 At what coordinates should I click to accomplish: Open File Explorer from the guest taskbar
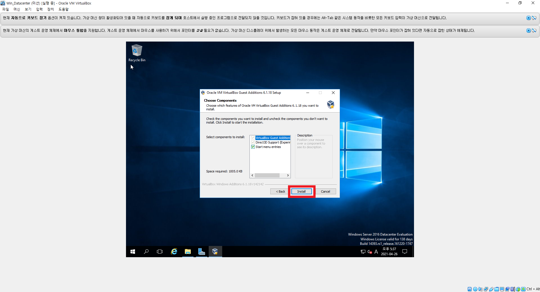point(188,252)
